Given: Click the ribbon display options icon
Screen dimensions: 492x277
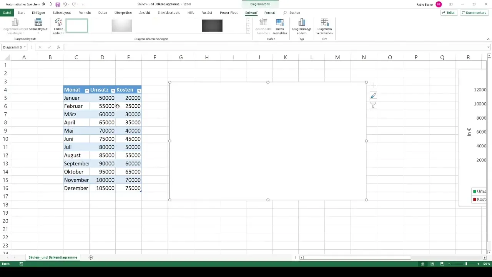Looking at the screenshot, I should [451, 4].
